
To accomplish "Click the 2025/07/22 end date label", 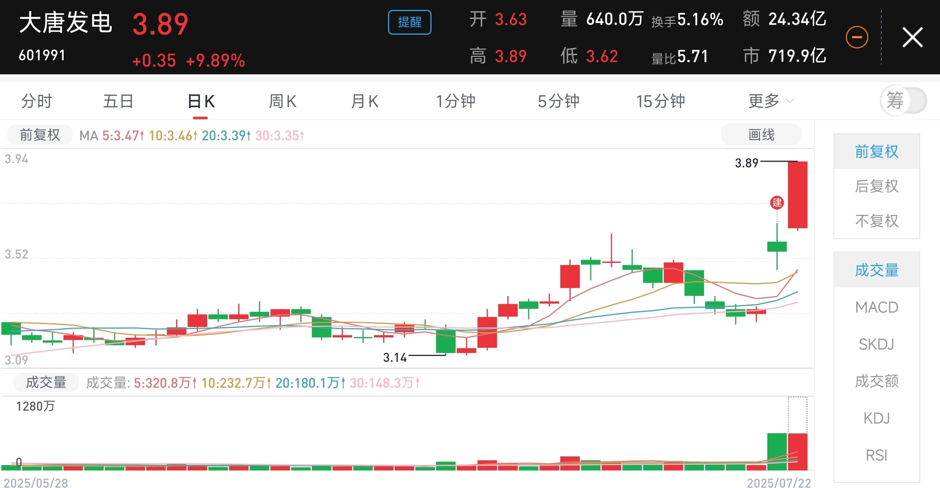I will click(779, 483).
